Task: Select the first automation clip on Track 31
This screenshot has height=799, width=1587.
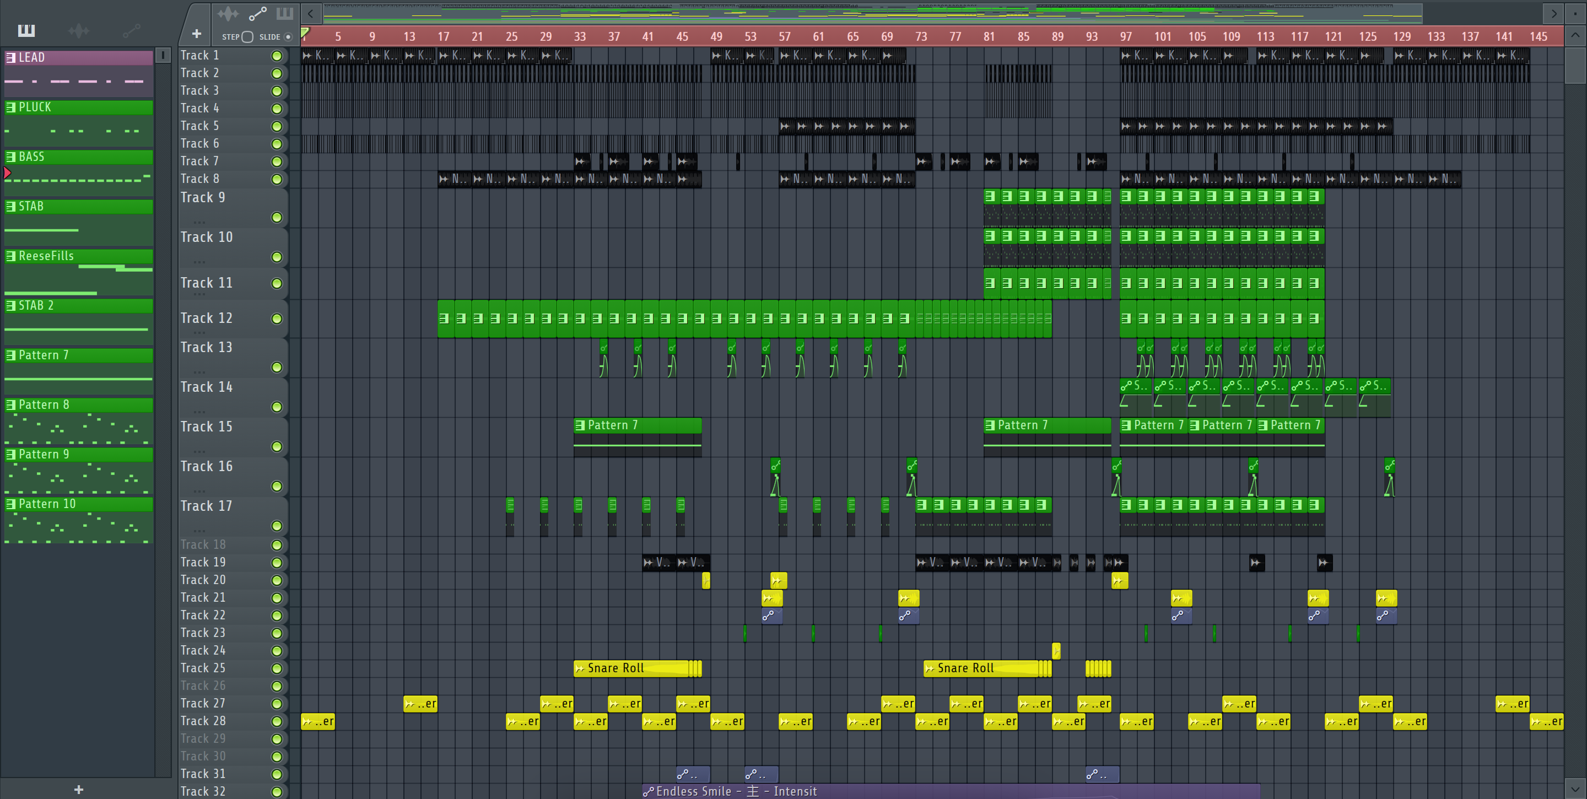Action: pyautogui.click(x=693, y=774)
